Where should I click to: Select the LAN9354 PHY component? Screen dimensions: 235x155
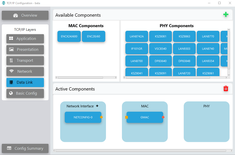click(x=208, y=61)
